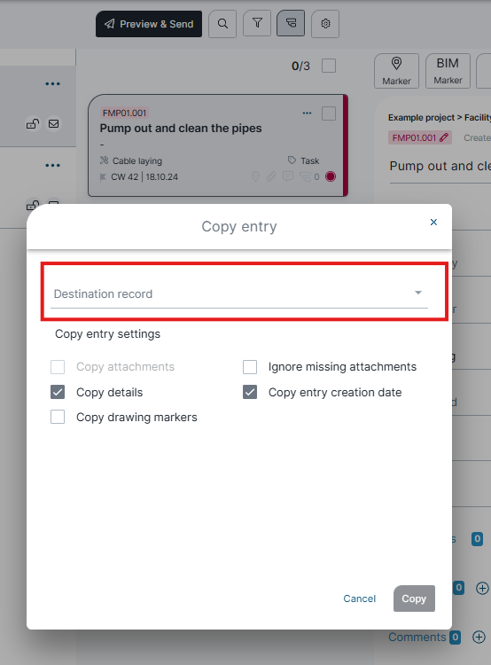Uncheck the Copy details checkbox
Image resolution: width=491 pixels, height=665 pixels.
tap(58, 392)
